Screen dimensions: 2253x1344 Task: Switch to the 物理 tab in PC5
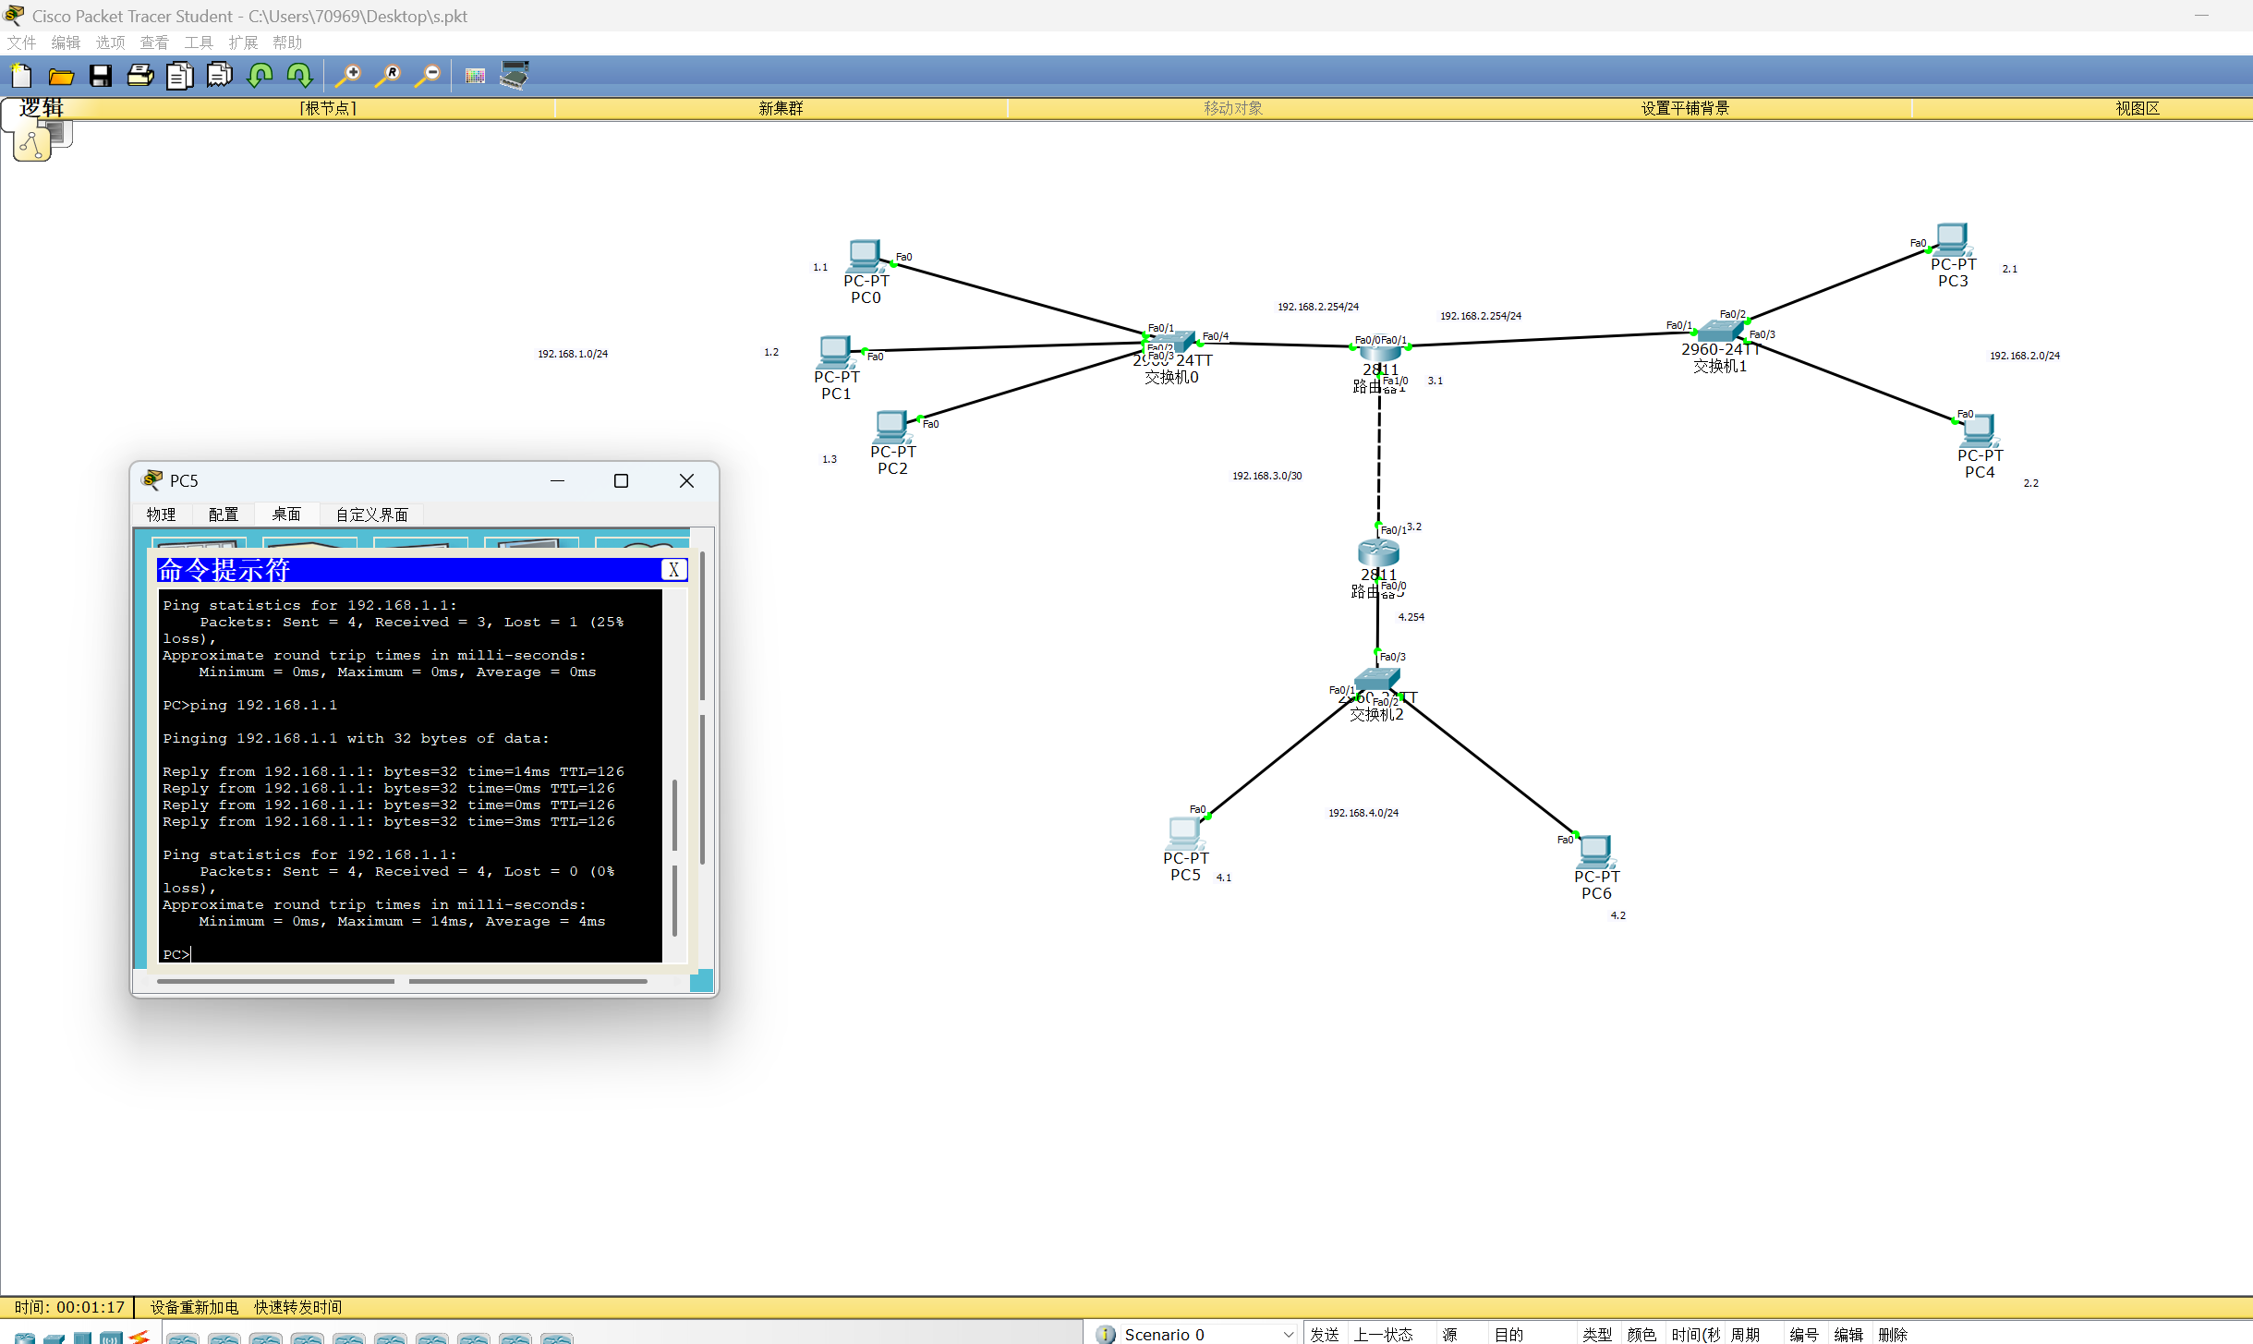(x=161, y=515)
